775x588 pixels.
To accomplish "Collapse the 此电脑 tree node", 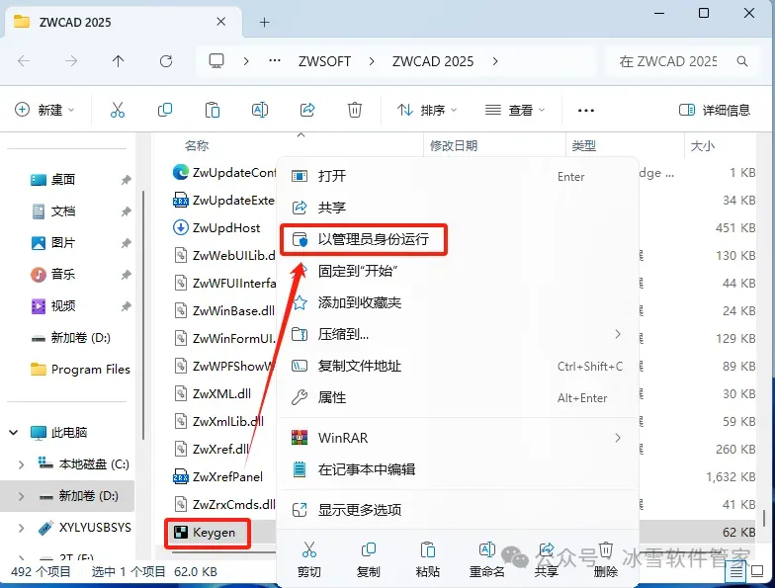I will point(14,433).
